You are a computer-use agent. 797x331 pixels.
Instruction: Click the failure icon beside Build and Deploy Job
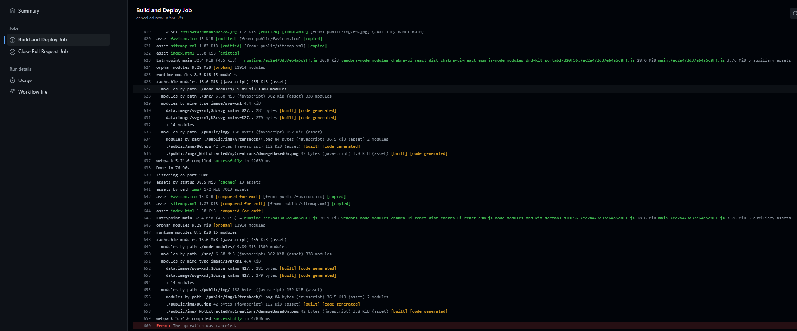(13, 39)
